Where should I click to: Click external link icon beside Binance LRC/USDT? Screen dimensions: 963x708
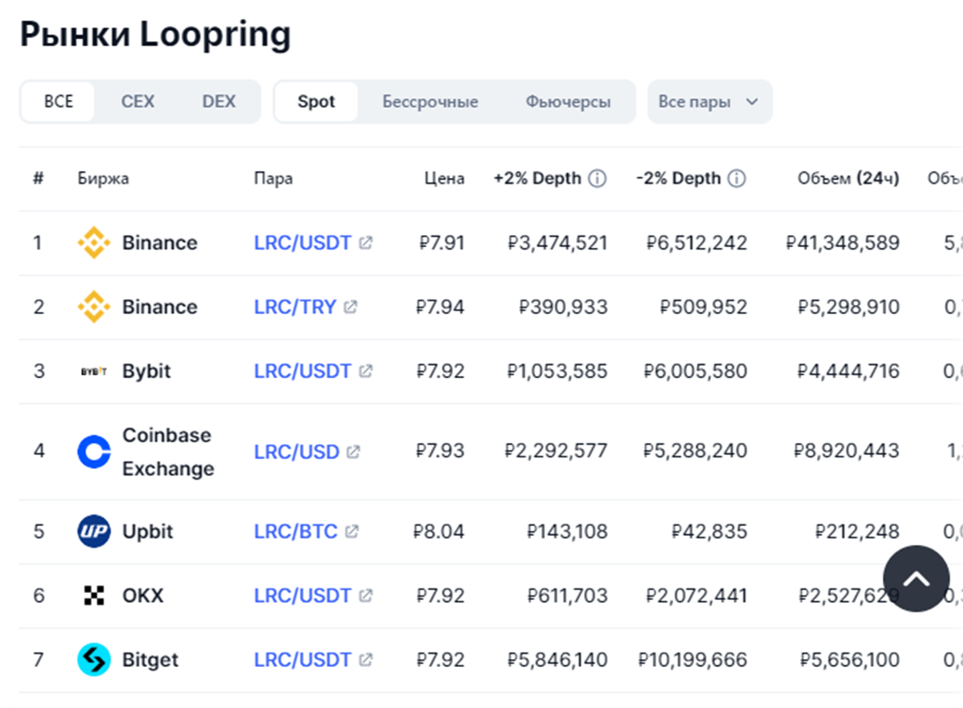point(366,243)
